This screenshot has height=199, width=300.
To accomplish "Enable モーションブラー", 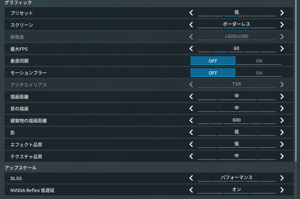I will (x=259, y=73).
